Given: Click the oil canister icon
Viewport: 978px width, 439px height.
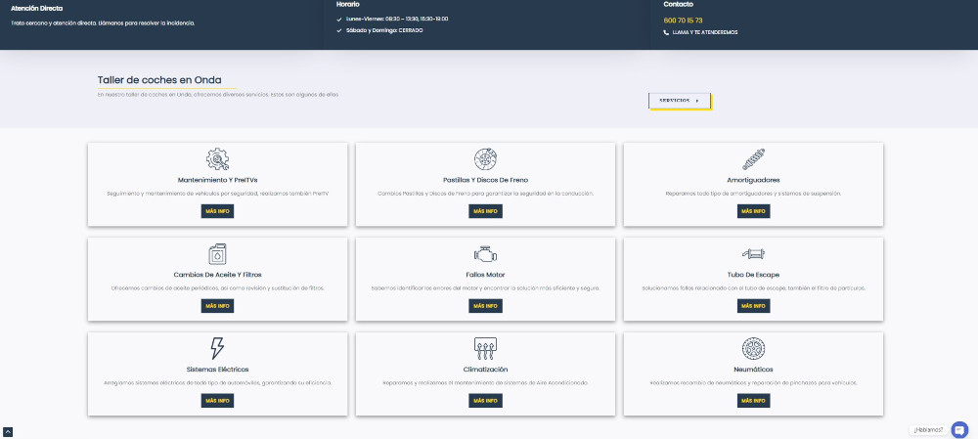Looking at the screenshot, I should (217, 254).
